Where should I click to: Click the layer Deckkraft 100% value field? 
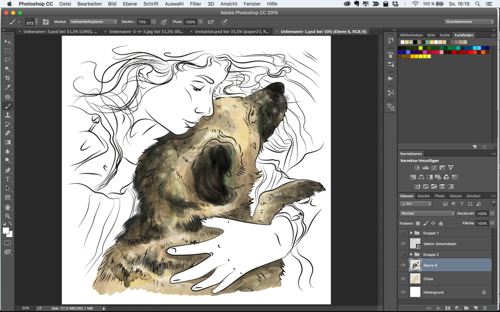click(x=482, y=214)
